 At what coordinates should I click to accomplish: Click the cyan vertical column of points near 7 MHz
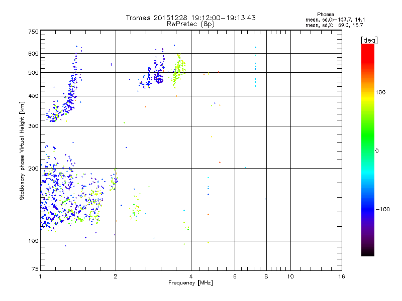coord(255,67)
